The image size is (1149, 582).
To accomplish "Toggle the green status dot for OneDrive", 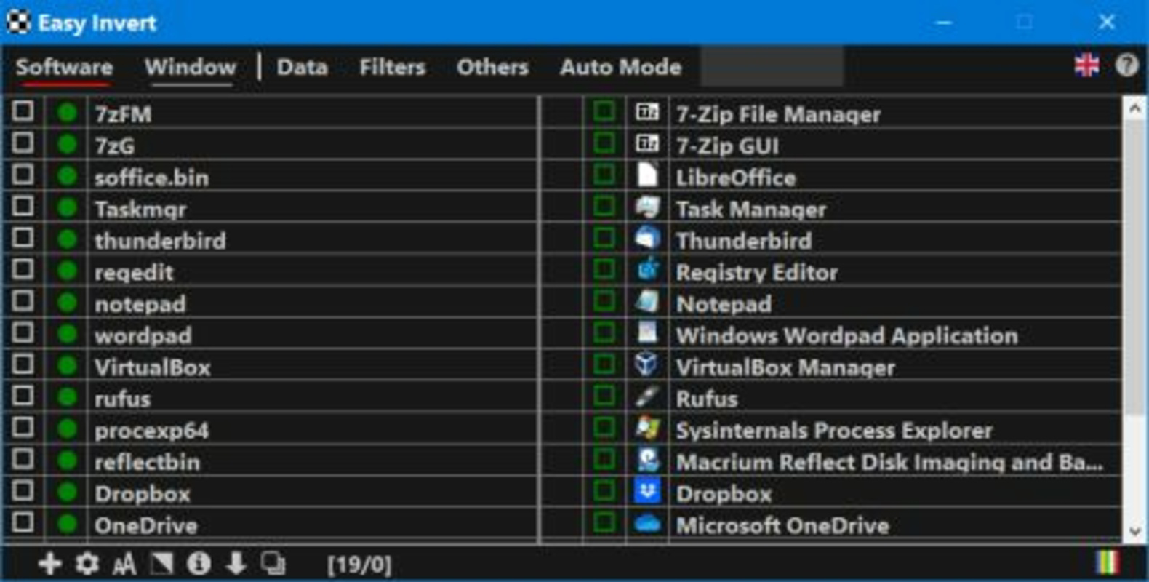I will pos(67,523).
